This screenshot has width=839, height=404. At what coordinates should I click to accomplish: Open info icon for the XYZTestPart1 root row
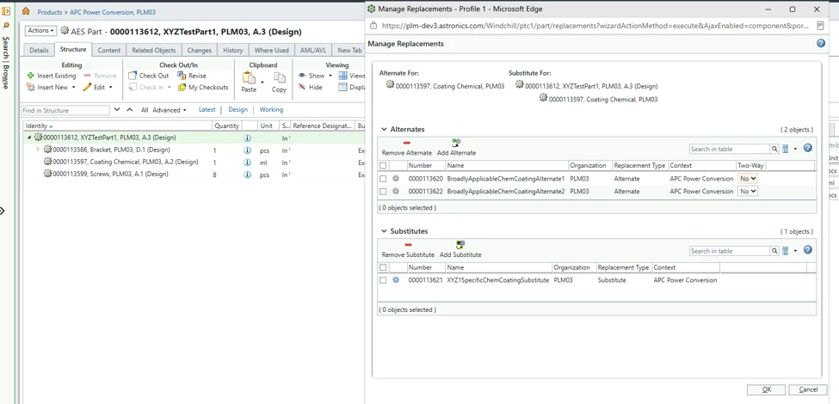pos(247,138)
